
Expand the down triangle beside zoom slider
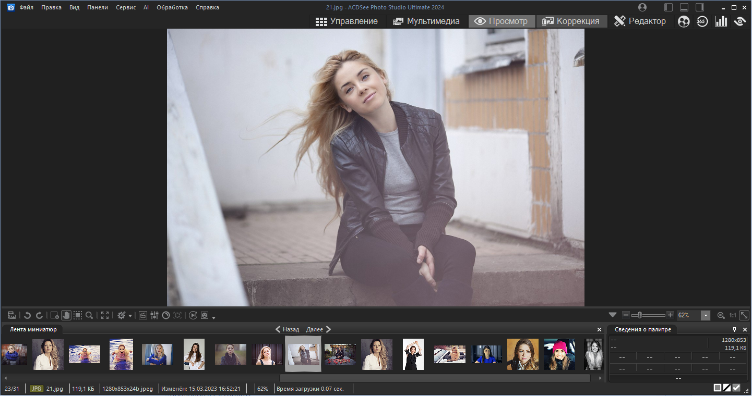pos(613,315)
